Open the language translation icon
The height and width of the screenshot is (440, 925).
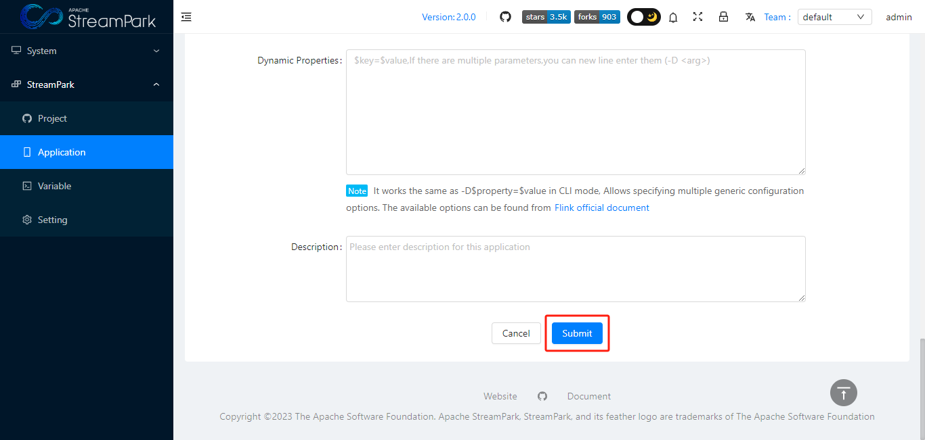[x=750, y=17]
